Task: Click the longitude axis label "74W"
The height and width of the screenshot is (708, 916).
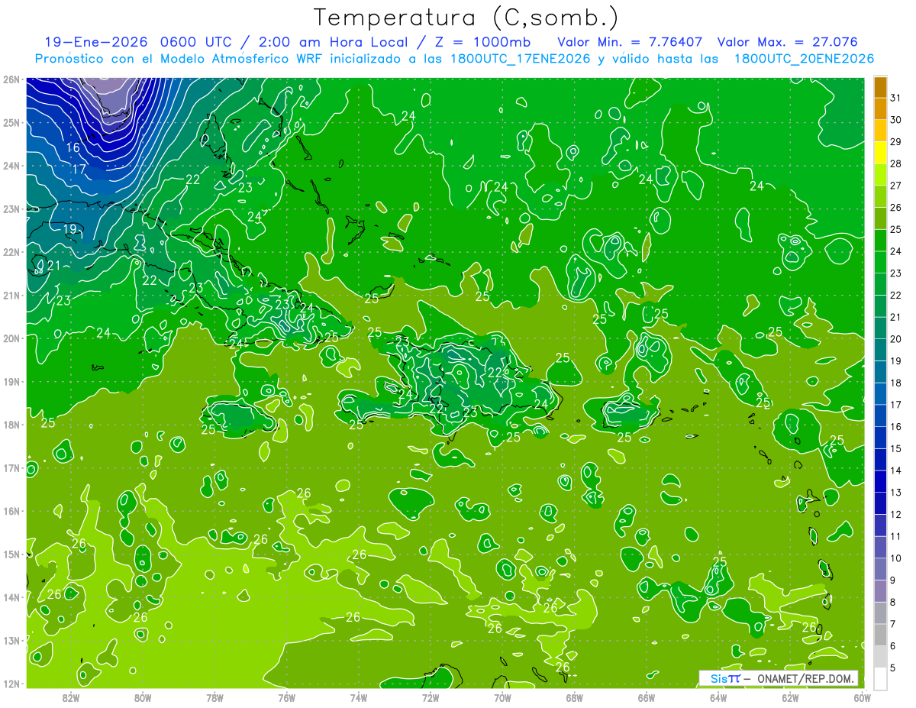Action: pyautogui.click(x=359, y=698)
